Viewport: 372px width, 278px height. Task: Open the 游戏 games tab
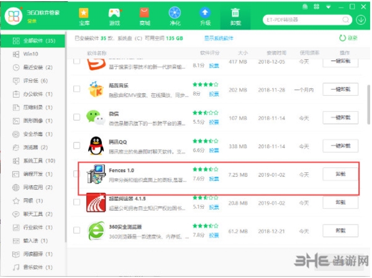(x=115, y=17)
